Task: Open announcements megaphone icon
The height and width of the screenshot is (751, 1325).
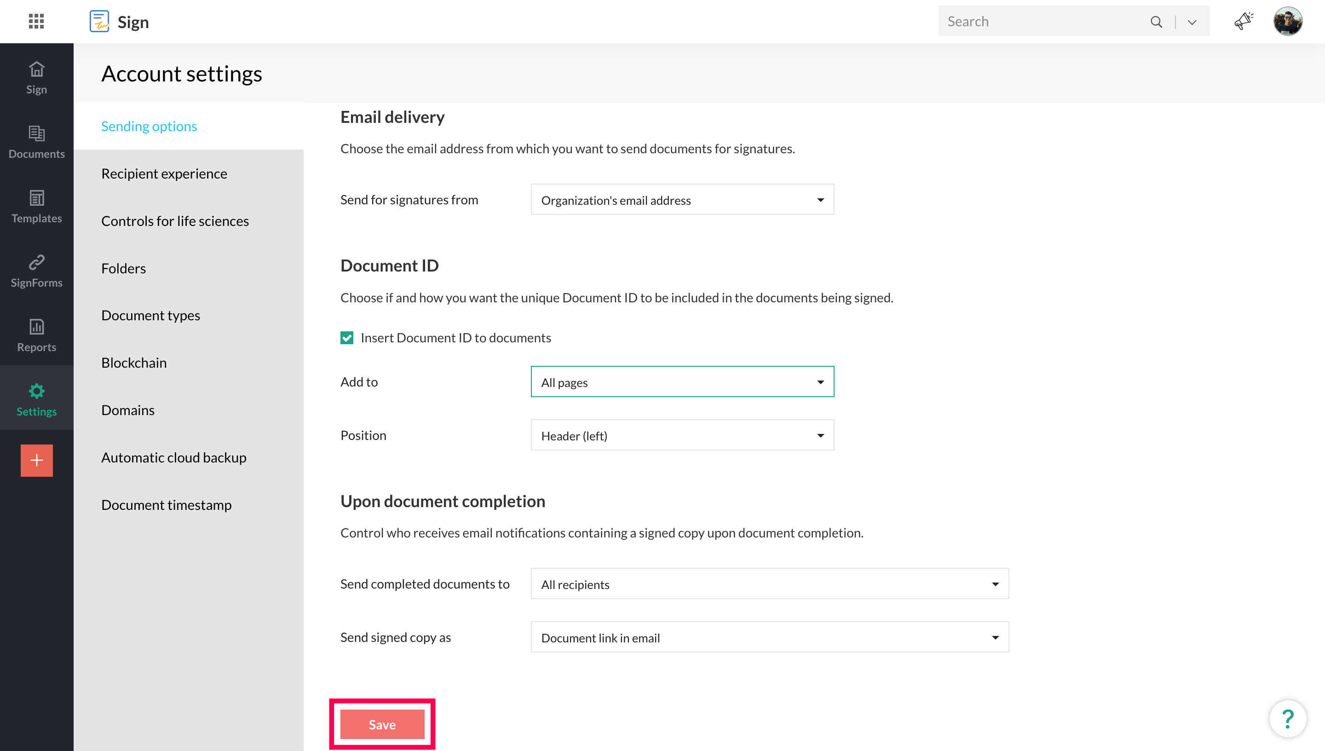Action: coord(1243,21)
